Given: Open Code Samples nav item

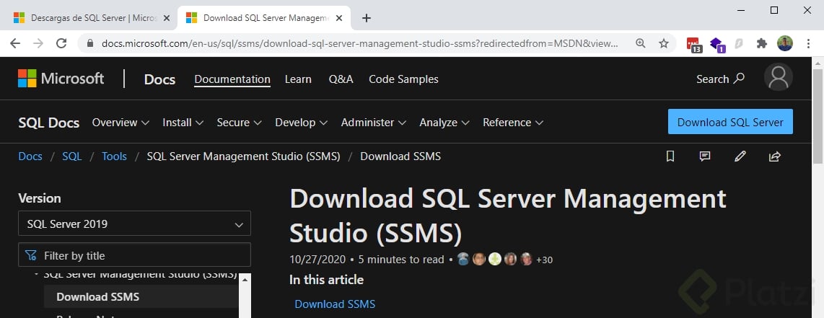Looking at the screenshot, I should tap(403, 79).
